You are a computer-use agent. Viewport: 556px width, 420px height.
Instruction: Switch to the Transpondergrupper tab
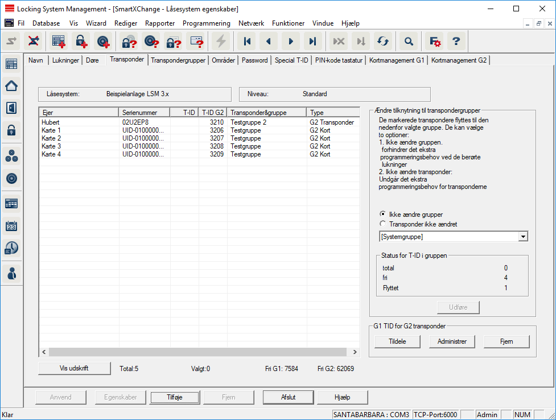178,60
